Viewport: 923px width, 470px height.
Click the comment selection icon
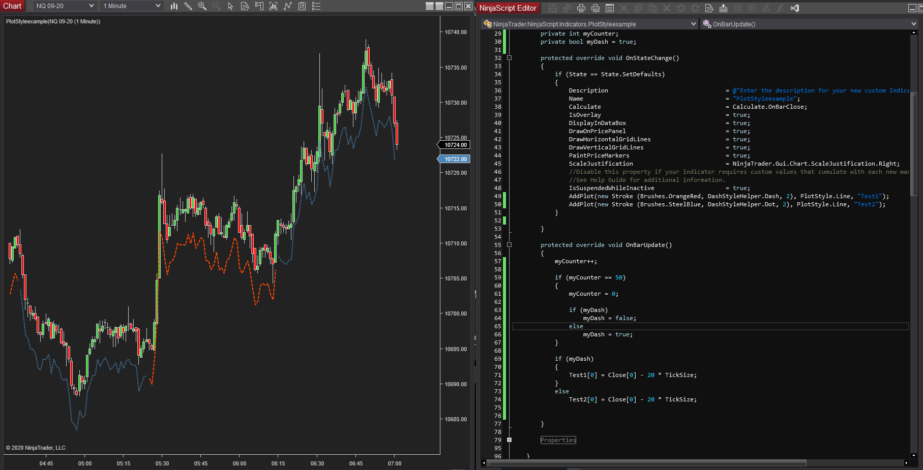(x=766, y=8)
